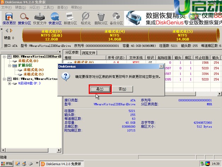Viewport: 222px width, 167px height.
Task: Click the 序号(状态) column header
Action: pyautogui.click(x=116, y=58)
